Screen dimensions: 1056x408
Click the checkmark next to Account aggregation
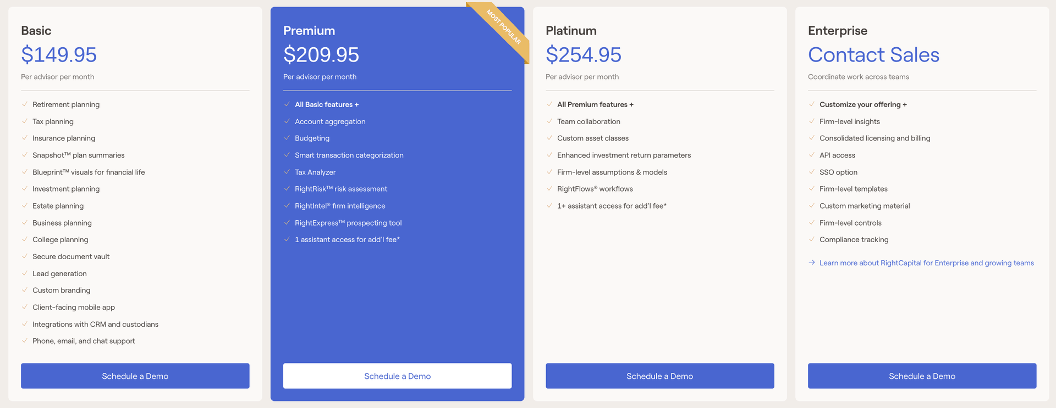287,121
